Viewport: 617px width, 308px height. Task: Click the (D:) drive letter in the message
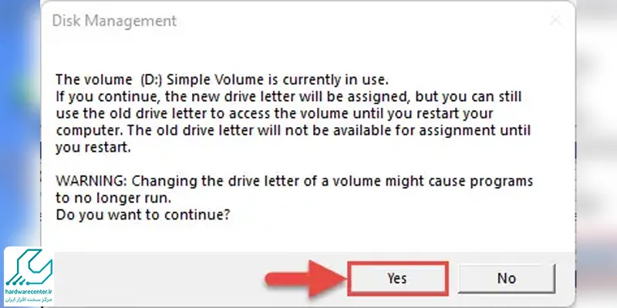tap(151, 80)
